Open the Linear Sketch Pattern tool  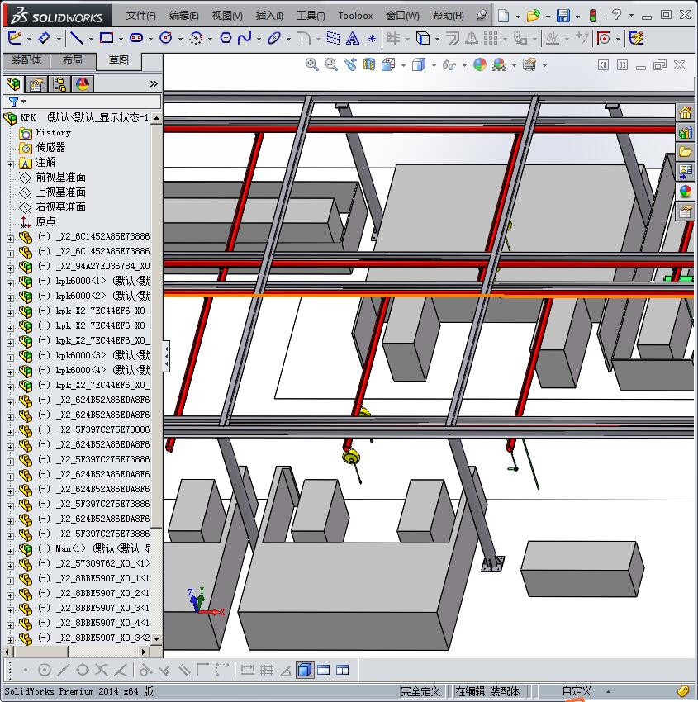491,39
